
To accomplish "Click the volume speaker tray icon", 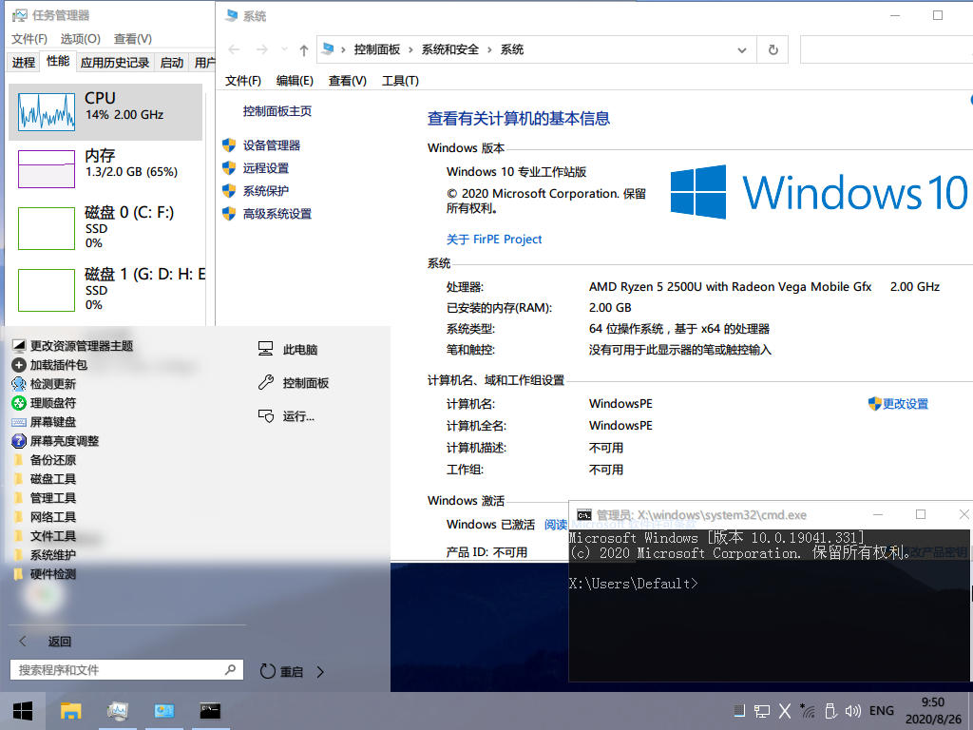I will click(855, 711).
